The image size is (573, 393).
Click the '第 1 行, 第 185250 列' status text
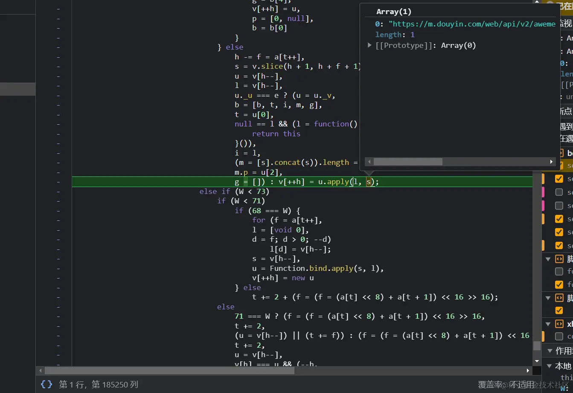coord(99,384)
